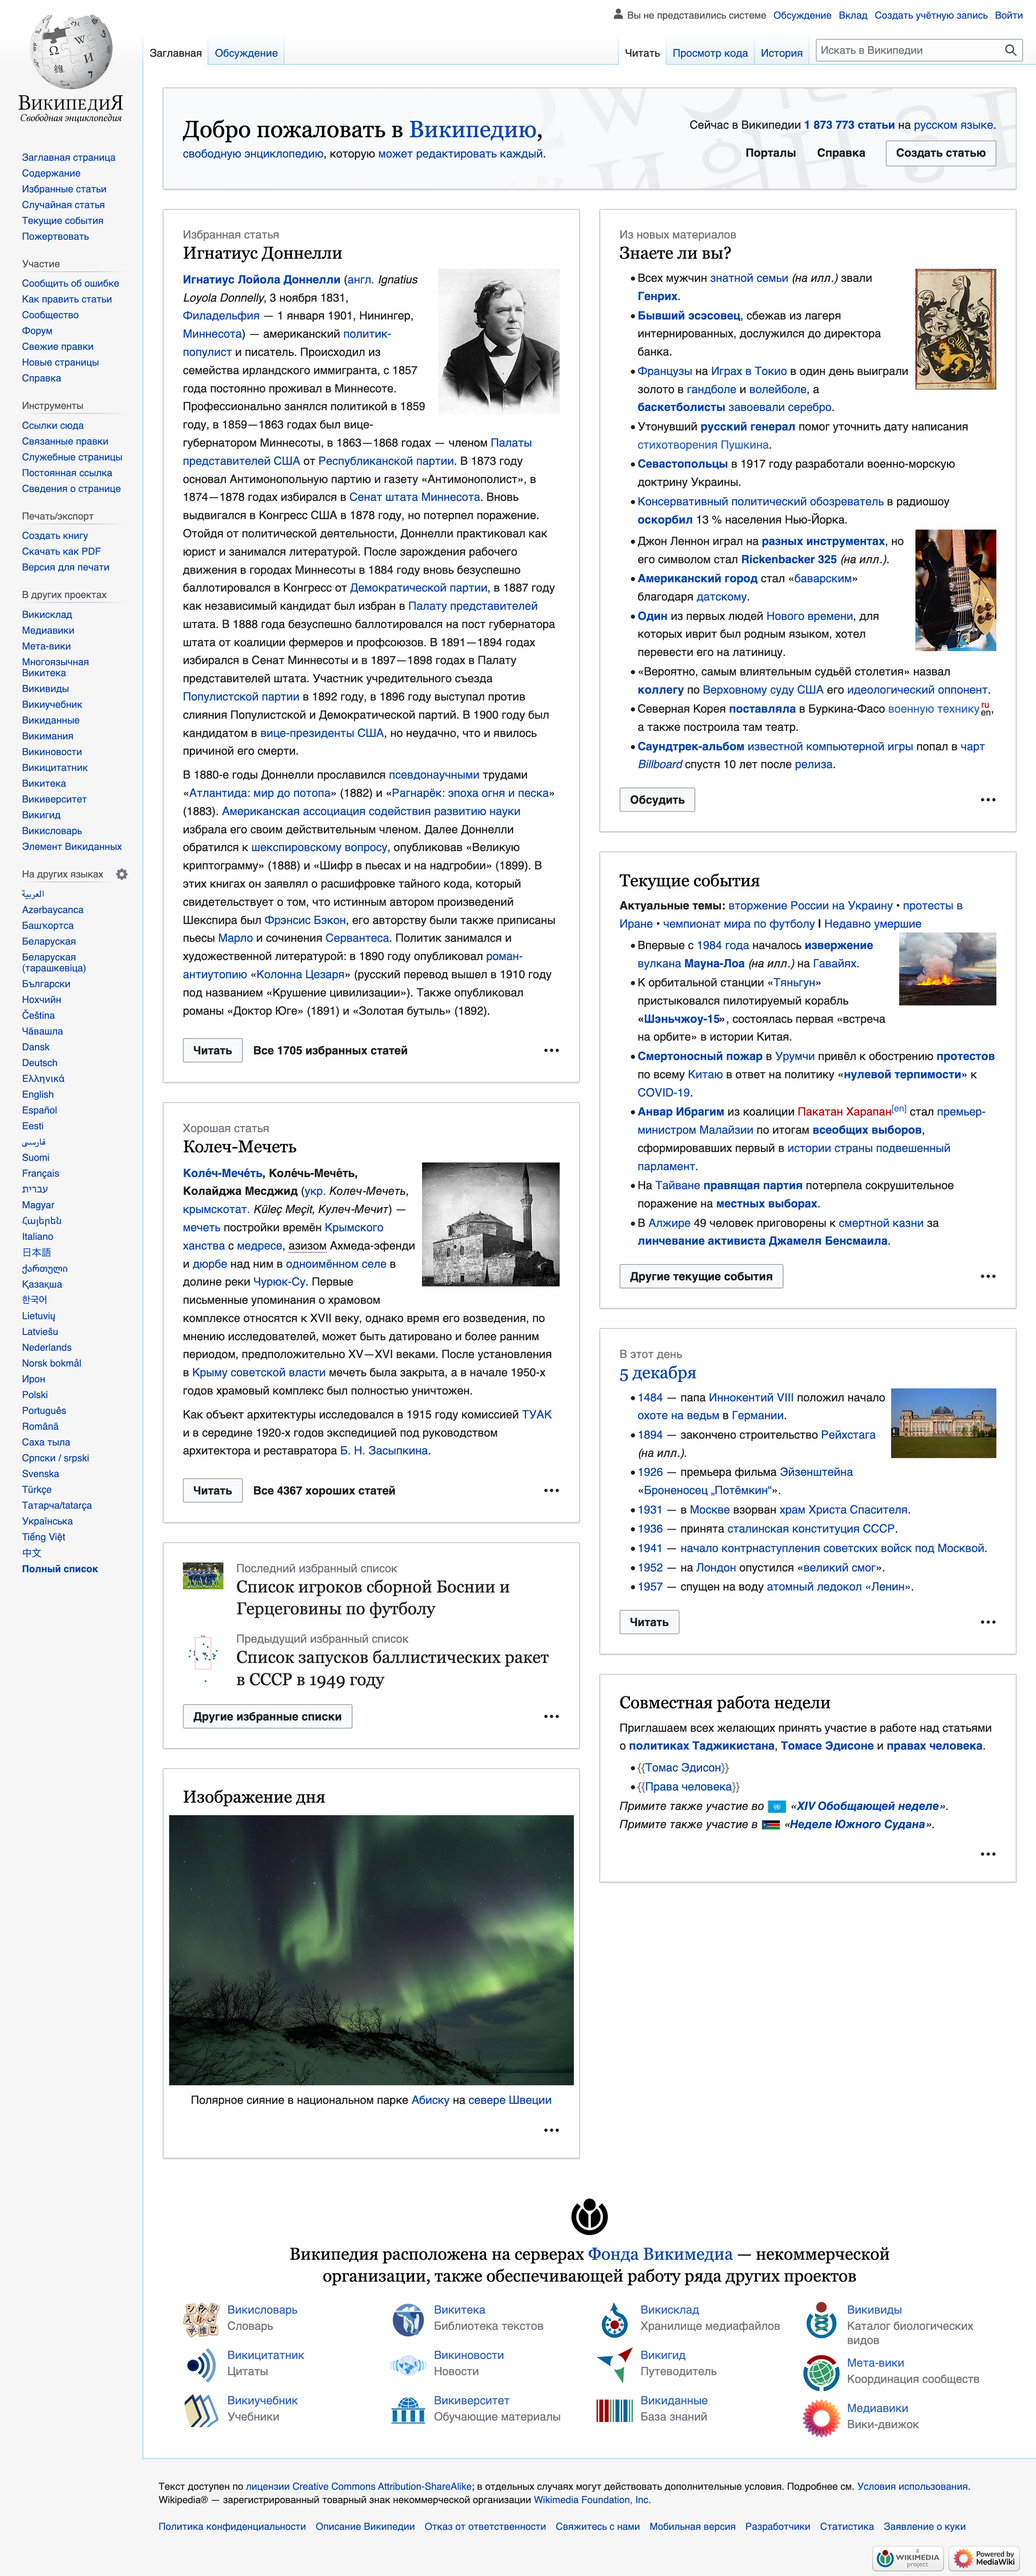This screenshot has height=2576, width=1036.
Task: Open the English language link
Action: [x=38, y=1094]
